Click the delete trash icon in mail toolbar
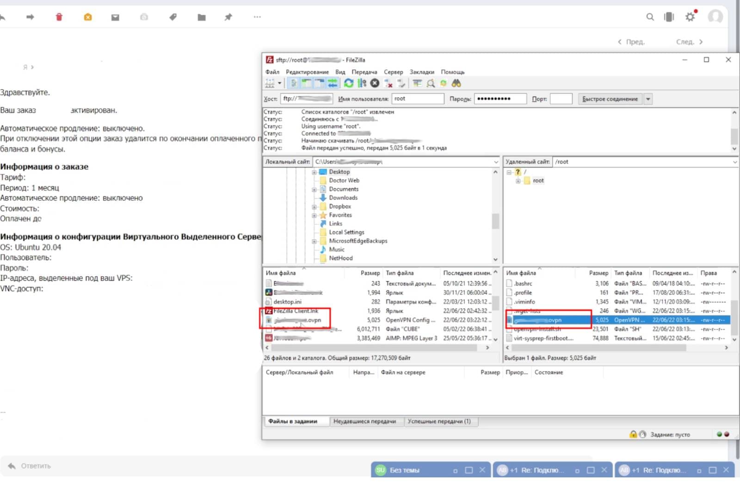The image size is (740, 482). click(x=59, y=17)
